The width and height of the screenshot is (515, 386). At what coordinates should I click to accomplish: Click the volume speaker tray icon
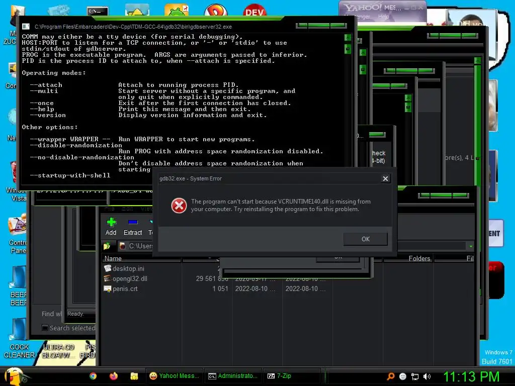tap(426, 376)
